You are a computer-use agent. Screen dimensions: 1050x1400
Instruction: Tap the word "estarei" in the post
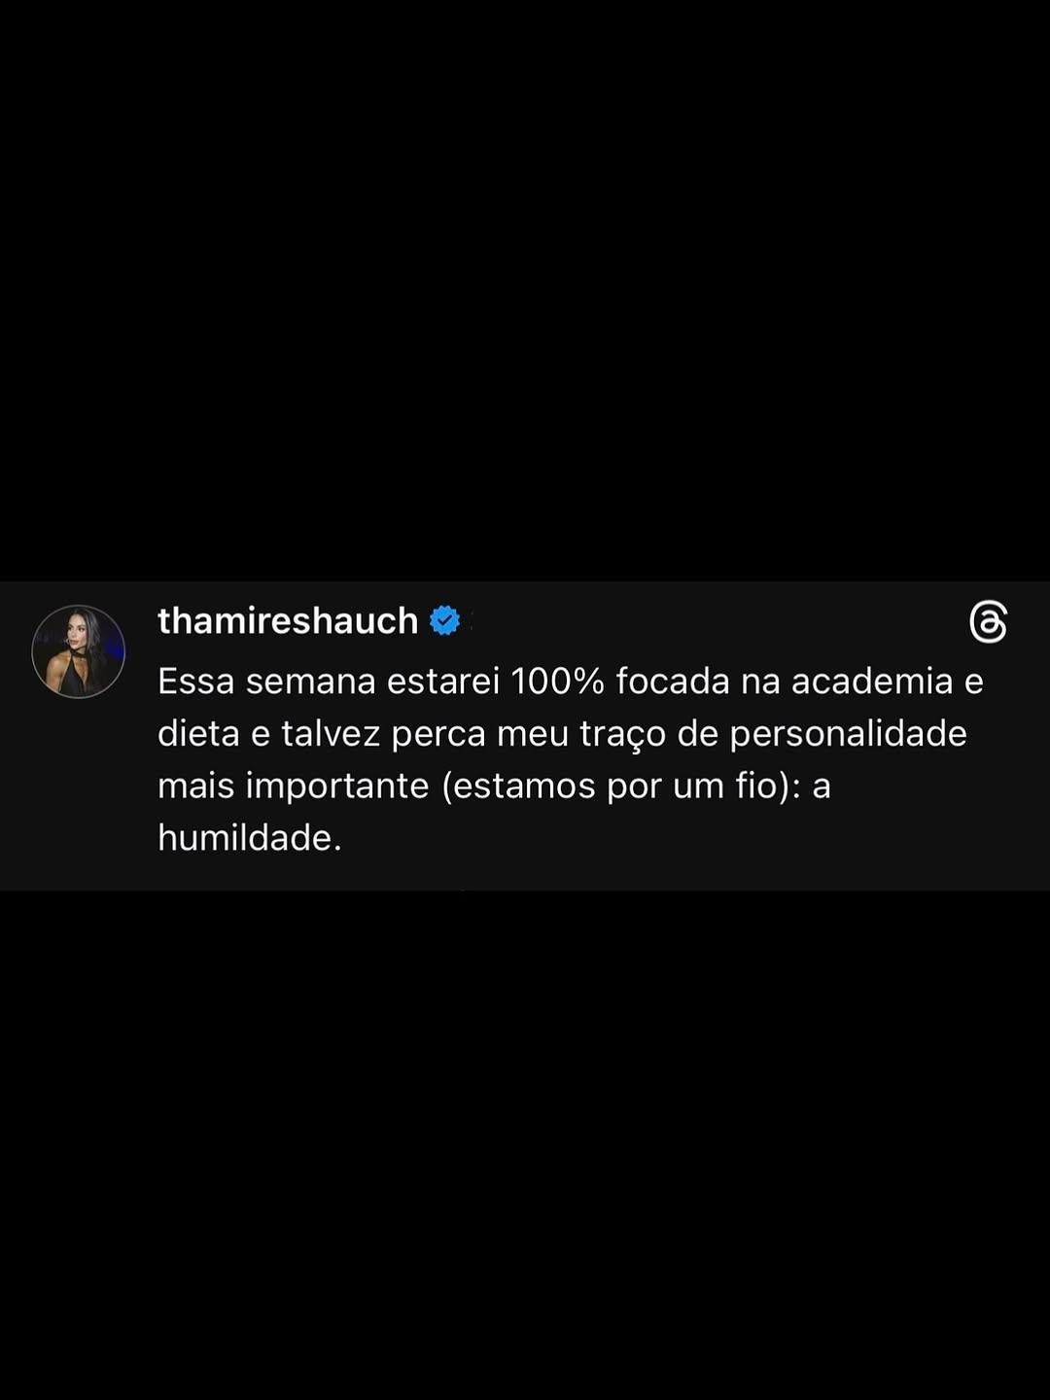(x=443, y=681)
